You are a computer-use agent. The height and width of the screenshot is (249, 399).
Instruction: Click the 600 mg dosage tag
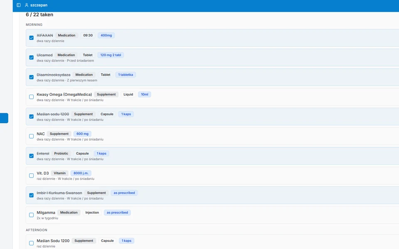tap(82, 134)
